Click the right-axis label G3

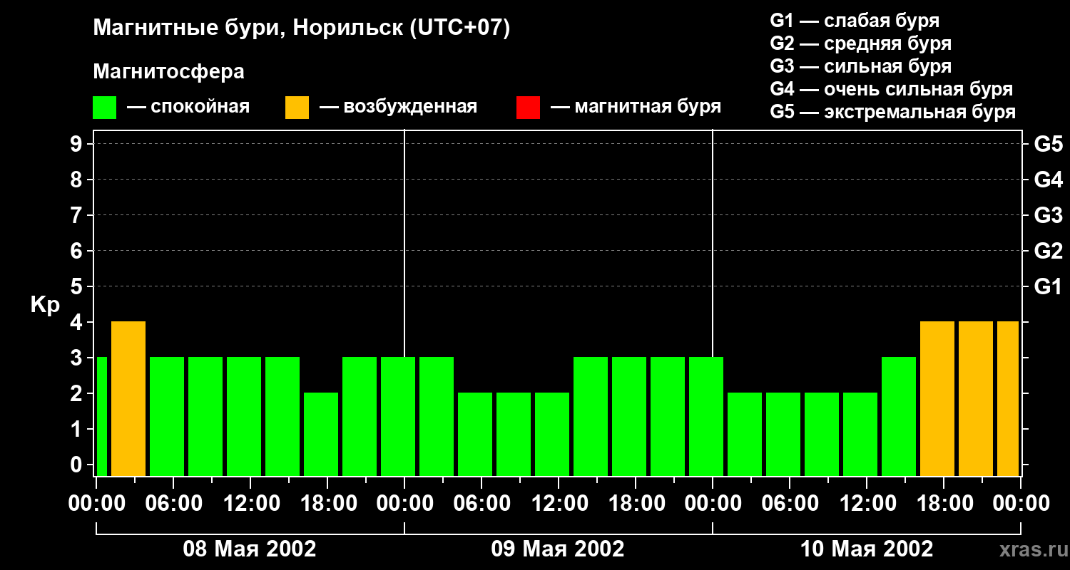tap(1048, 215)
